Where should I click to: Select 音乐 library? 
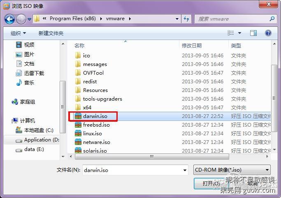25,82
